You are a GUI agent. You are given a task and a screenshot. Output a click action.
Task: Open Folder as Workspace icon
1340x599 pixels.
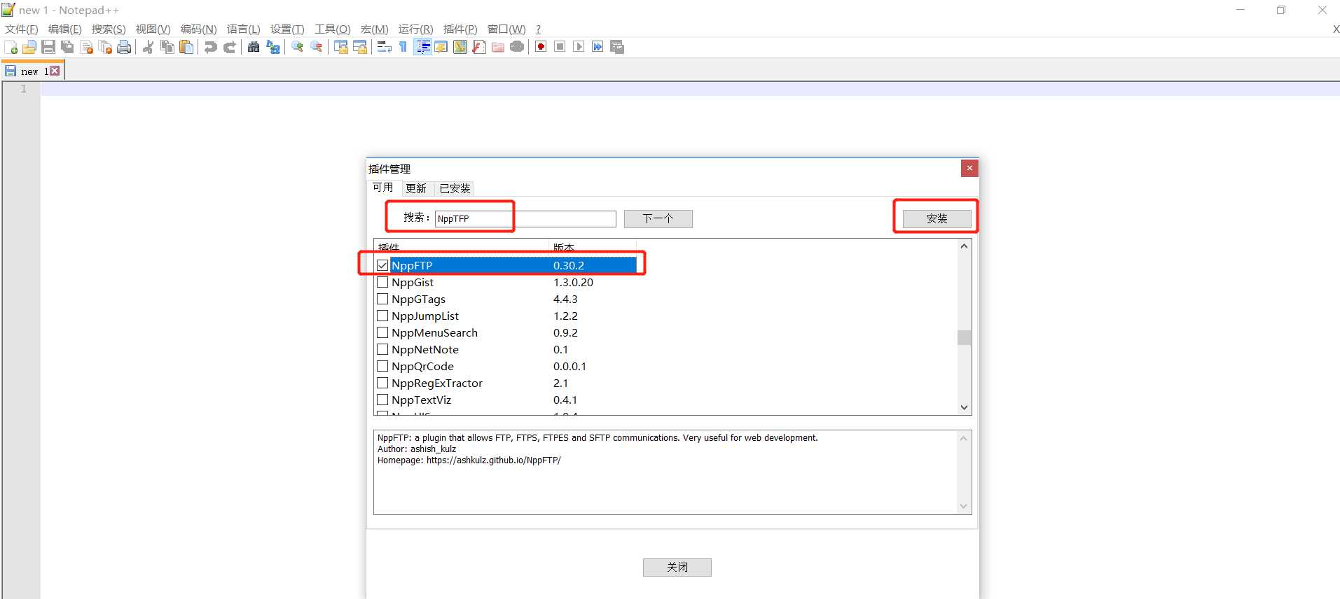(x=498, y=47)
